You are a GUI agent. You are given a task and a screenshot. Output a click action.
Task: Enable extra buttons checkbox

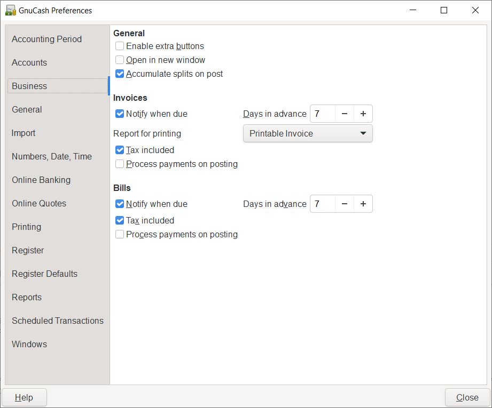(120, 46)
